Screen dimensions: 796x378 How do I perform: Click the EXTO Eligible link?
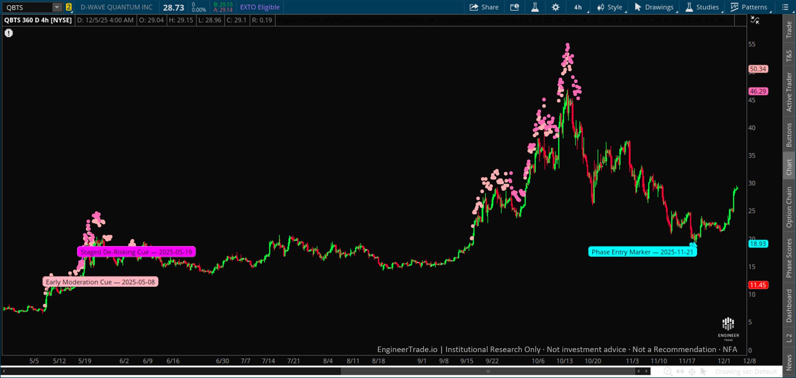click(x=259, y=7)
